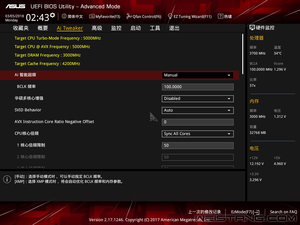Click the 1 核心倍频限制 field
This screenshot has height=225, width=300.
pos(198,145)
